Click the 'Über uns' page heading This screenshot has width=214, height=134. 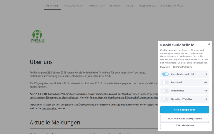[41, 62]
